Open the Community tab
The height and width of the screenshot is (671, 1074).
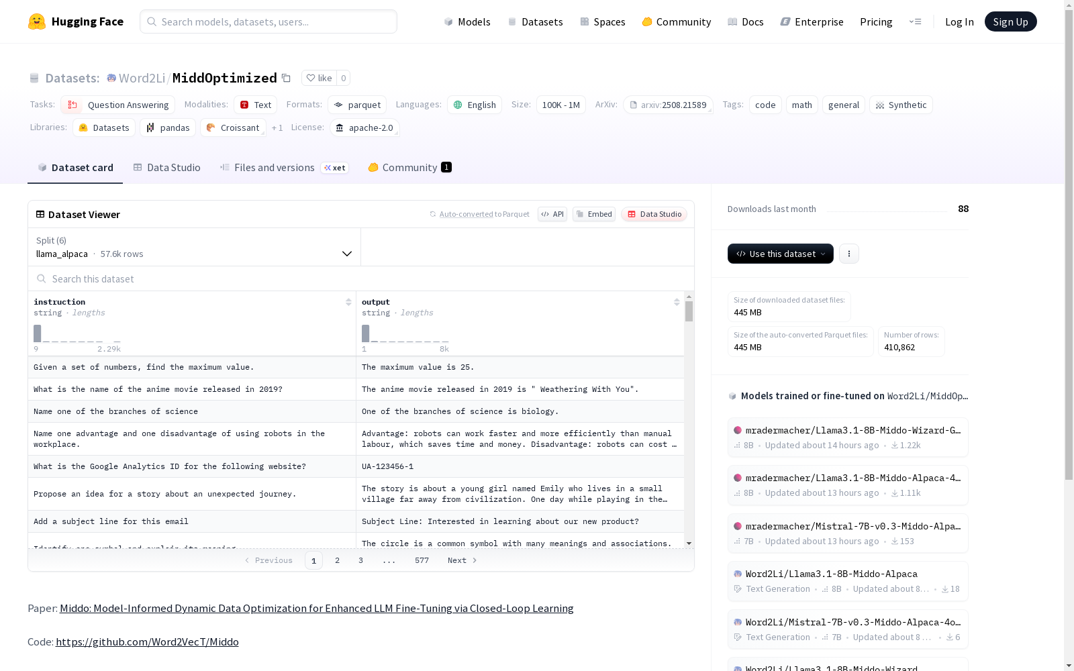409,168
